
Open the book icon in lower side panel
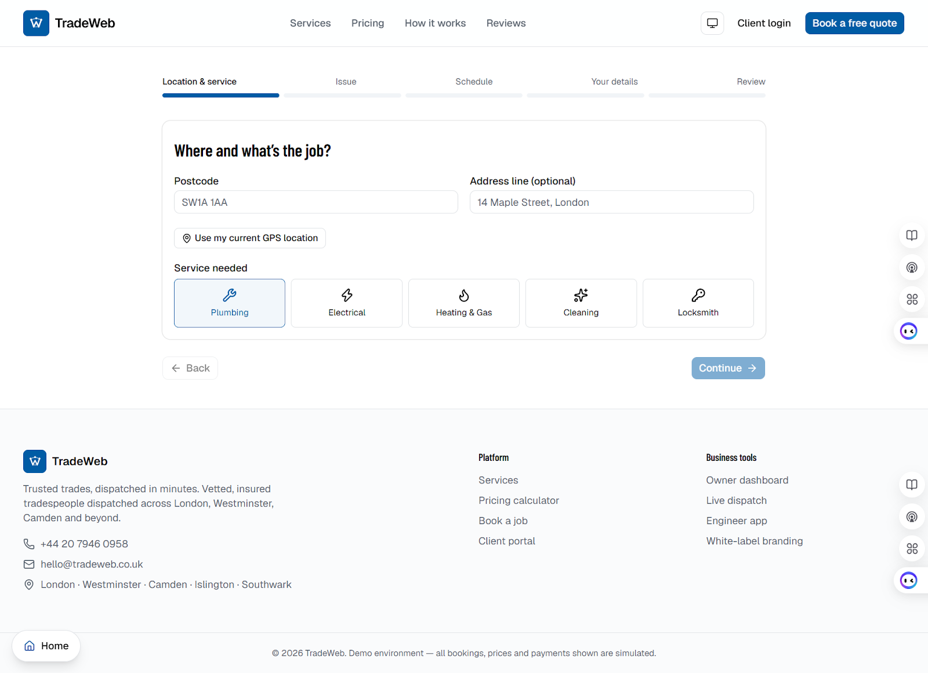coord(912,485)
